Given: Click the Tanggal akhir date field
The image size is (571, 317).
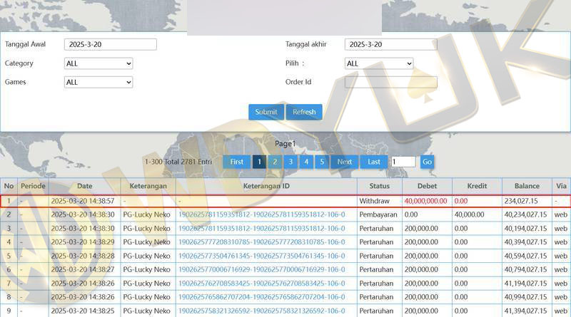Looking at the screenshot, I should (x=390, y=44).
